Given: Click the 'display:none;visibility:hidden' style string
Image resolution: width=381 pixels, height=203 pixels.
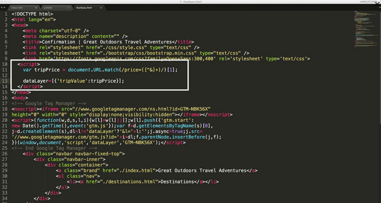Looking at the screenshot, I should point(131,114).
